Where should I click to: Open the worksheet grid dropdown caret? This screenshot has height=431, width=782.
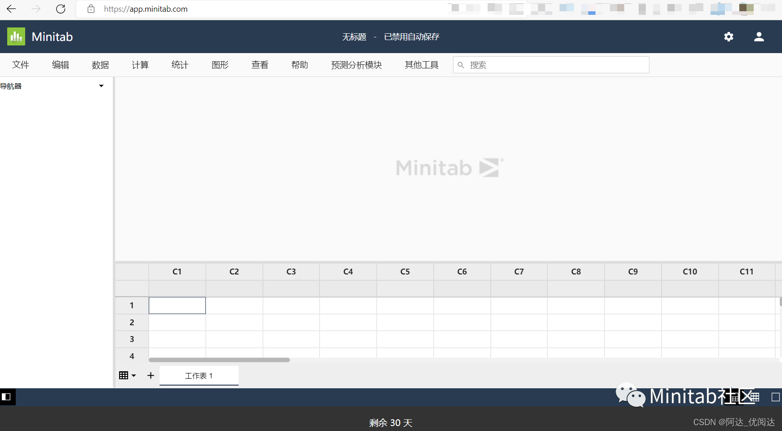133,375
